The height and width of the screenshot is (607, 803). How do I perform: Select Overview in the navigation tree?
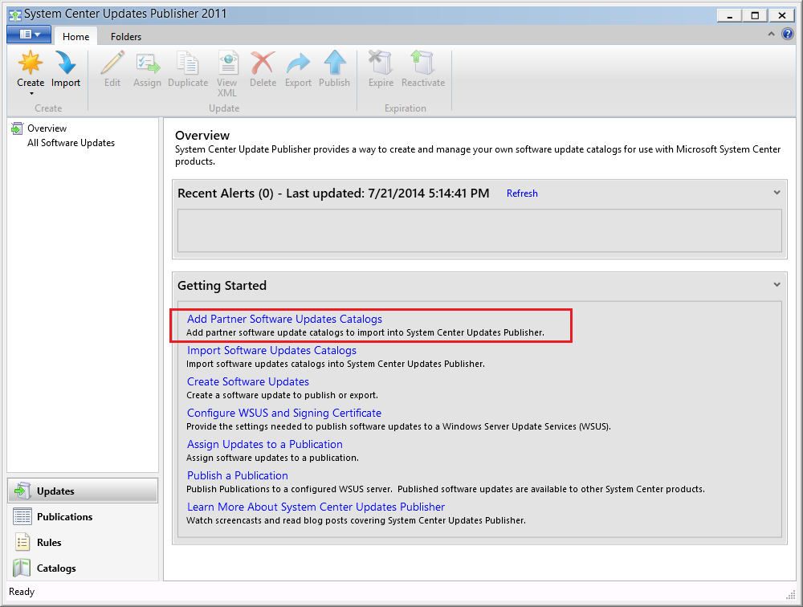47,128
